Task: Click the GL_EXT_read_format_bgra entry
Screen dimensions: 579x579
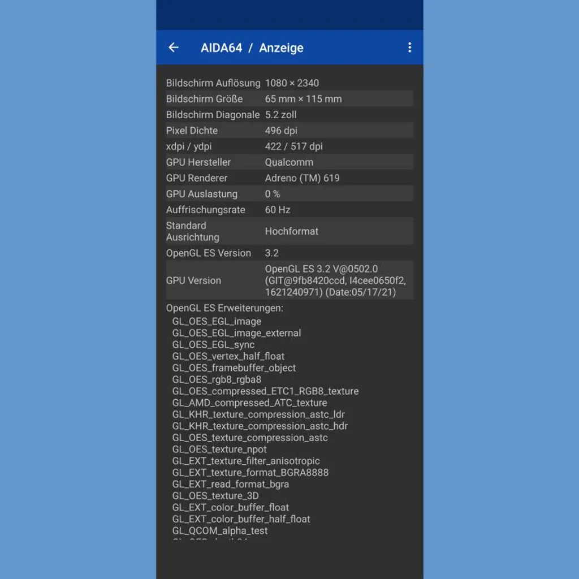Action: coord(231,485)
